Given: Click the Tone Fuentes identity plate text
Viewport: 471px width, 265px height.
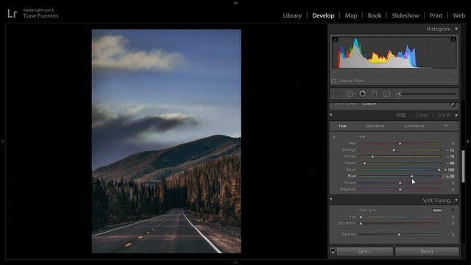Looking at the screenshot, I should pyautogui.click(x=40, y=16).
